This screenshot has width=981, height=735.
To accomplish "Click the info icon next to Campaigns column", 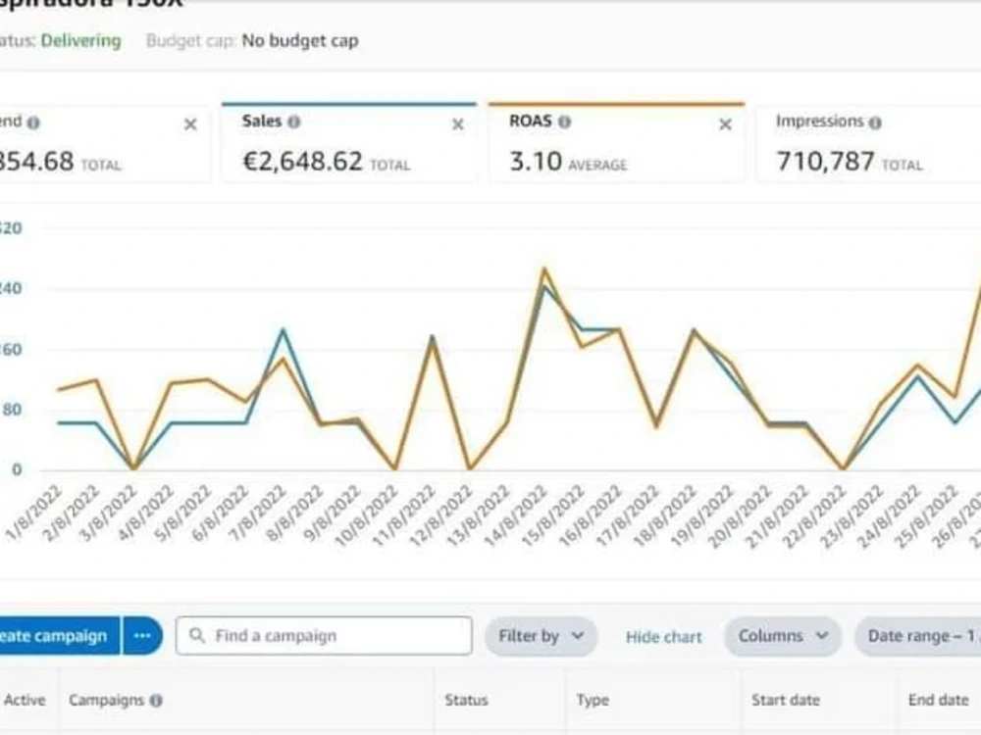I will (156, 701).
